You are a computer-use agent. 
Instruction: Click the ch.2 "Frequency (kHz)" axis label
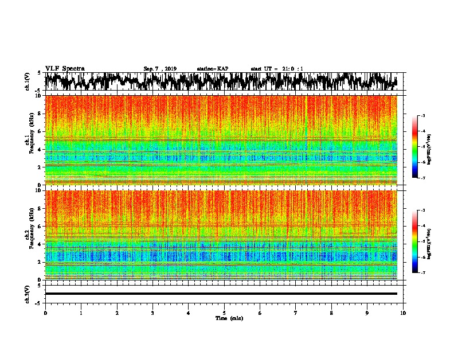click(x=32, y=228)
